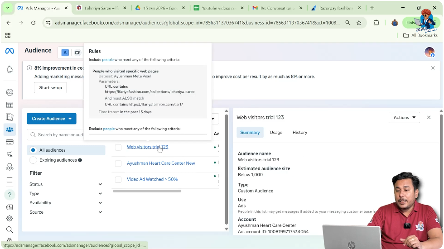Select the All audiences radio button
The width and height of the screenshot is (444, 249).
click(33, 150)
